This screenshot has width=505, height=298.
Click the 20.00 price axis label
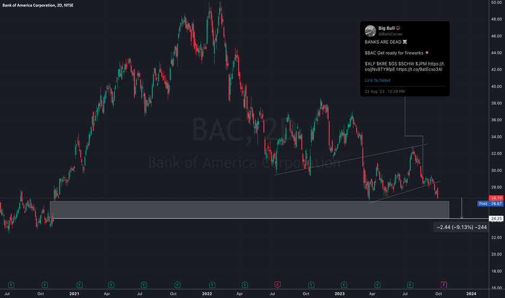(x=496, y=254)
